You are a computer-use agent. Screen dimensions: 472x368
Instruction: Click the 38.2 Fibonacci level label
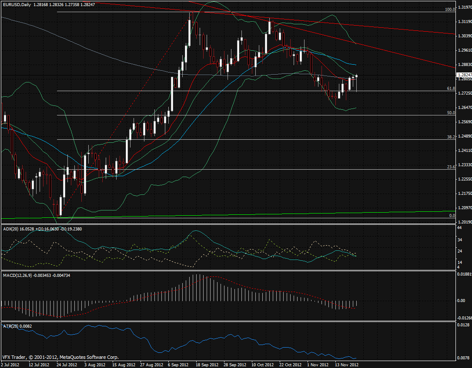tap(451, 137)
